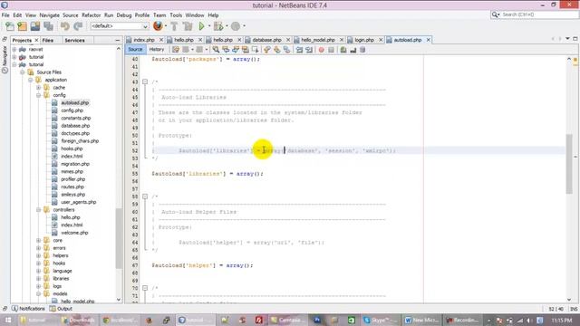Collapse the comment fold at line 43

(145, 82)
